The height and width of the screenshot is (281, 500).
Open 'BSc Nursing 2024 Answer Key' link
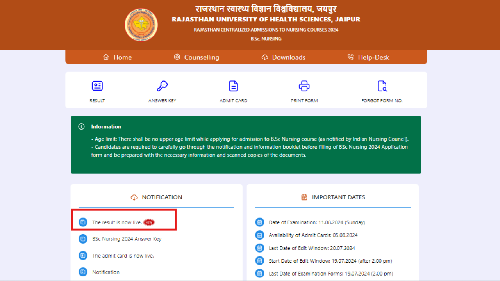pyautogui.click(x=127, y=239)
